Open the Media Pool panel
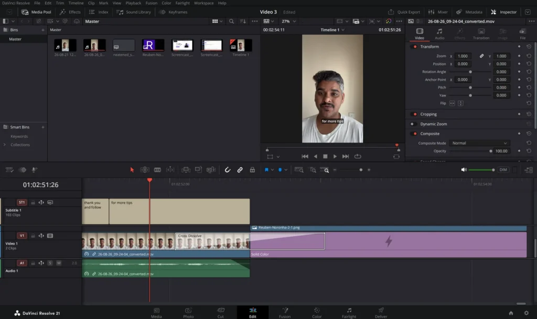Screen dimensions: 537x319 point(36,12)
